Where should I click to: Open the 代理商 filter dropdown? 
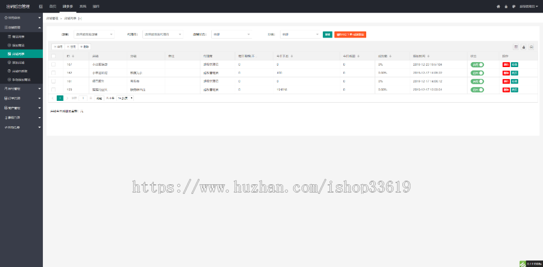[x=163, y=34]
